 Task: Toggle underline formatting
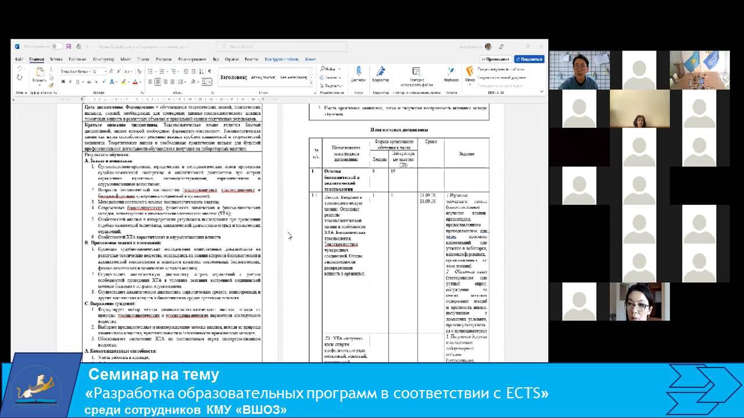(x=77, y=81)
